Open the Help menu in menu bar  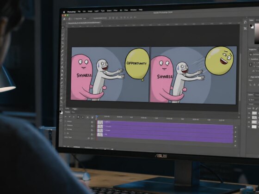pyautogui.click(x=141, y=10)
